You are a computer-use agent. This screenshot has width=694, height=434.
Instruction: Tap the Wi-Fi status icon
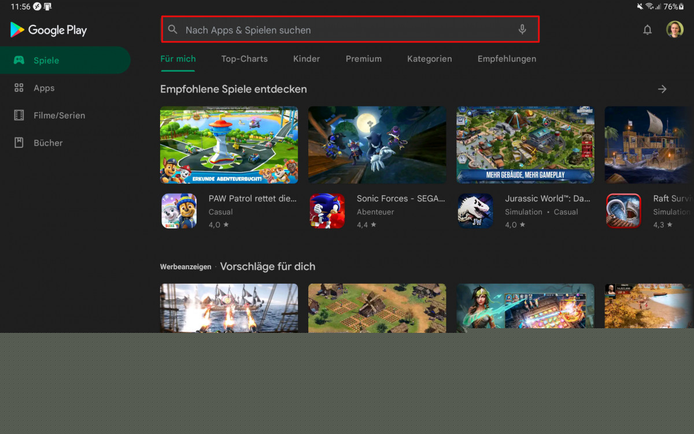click(x=649, y=6)
